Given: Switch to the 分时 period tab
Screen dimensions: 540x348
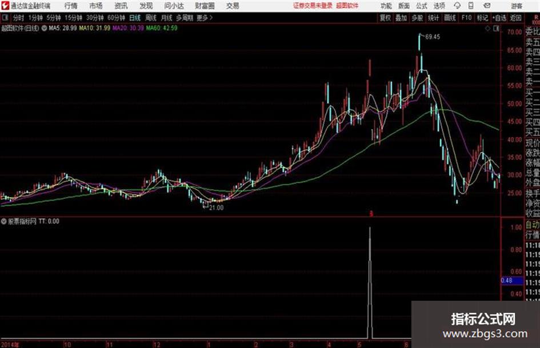Looking at the screenshot, I should click(19, 18).
